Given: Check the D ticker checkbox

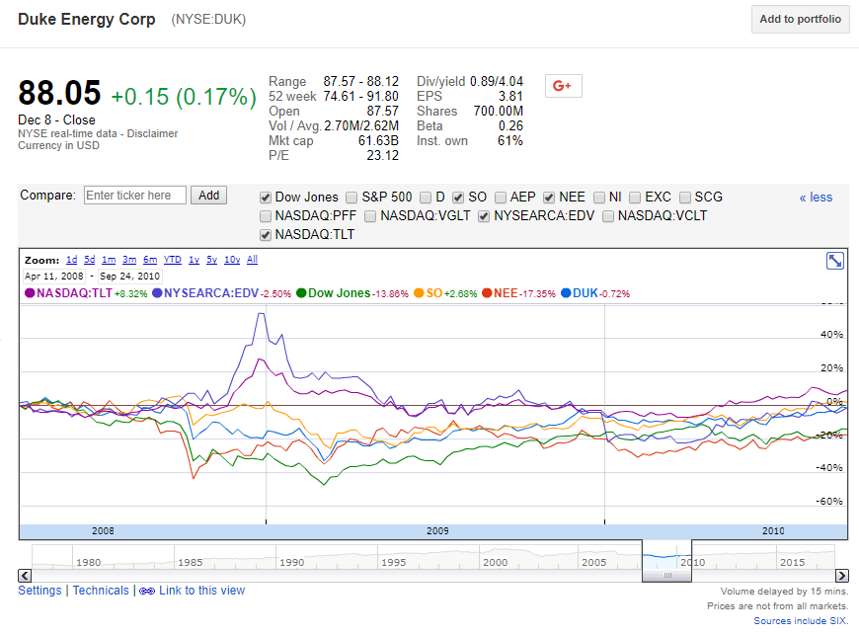Looking at the screenshot, I should [x=426, y=198].
